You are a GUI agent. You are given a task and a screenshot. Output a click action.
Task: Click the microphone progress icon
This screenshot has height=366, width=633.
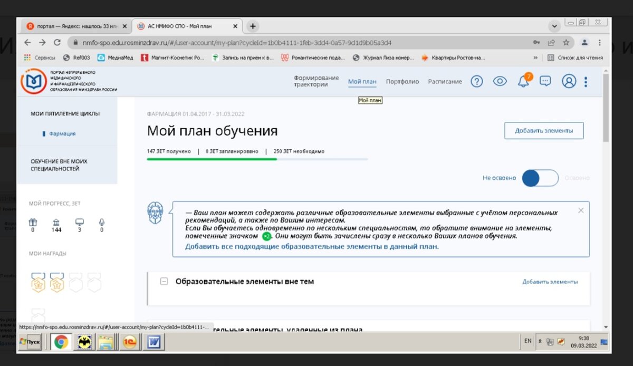102,223
